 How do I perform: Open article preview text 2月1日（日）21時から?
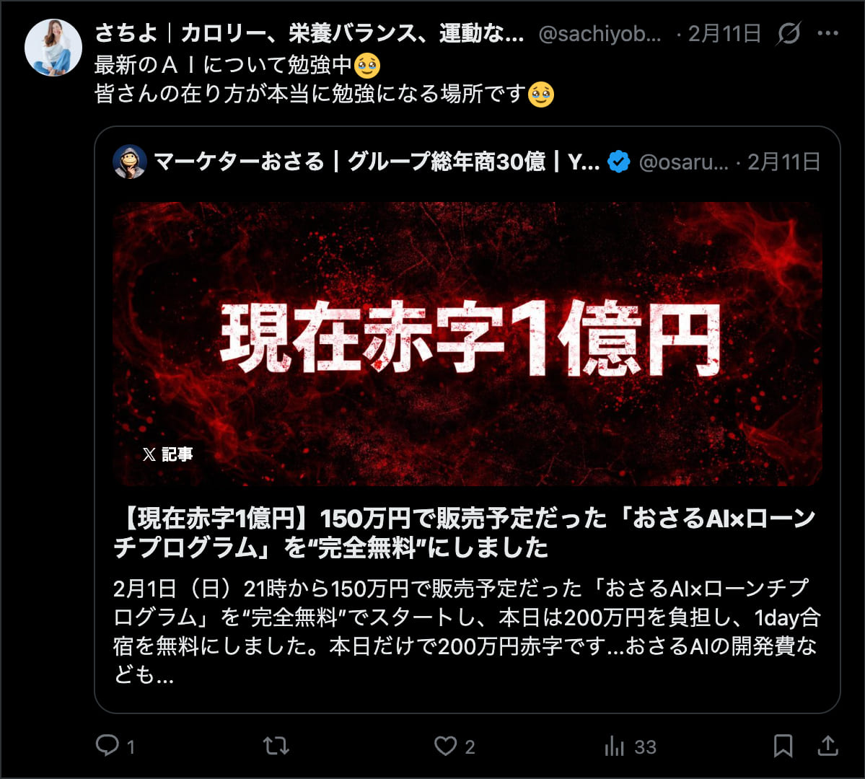click(467, 631)
